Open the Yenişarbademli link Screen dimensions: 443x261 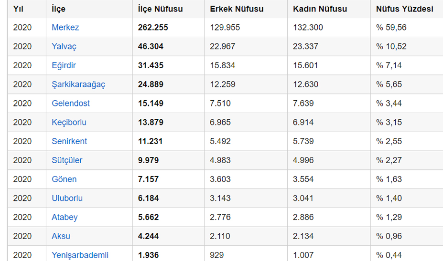tap(80, 255)
